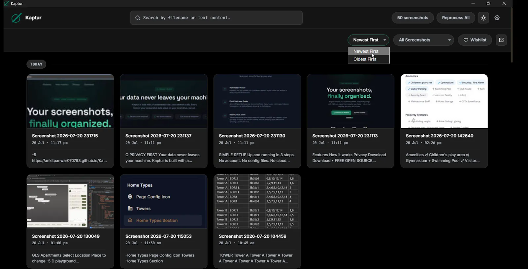
Task: Click the 20 Jul 02:26 pm timestamp
Action: [423, 143]
